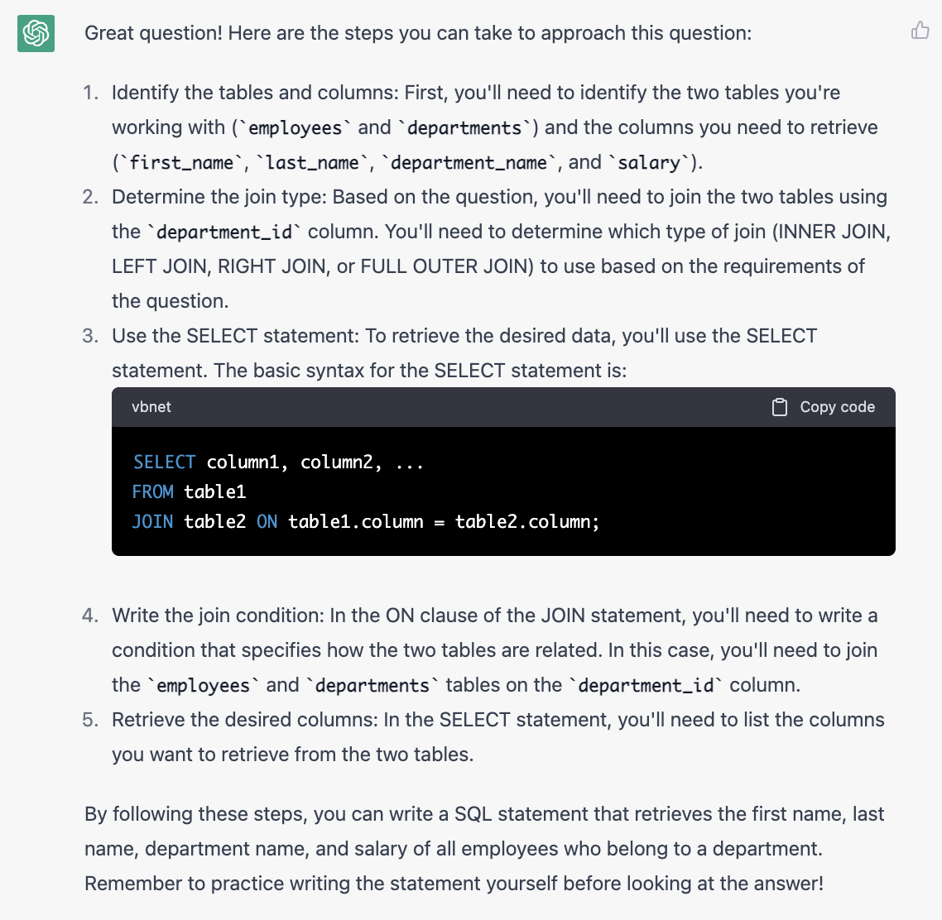Click `department_id` in step two

(223, 232)
